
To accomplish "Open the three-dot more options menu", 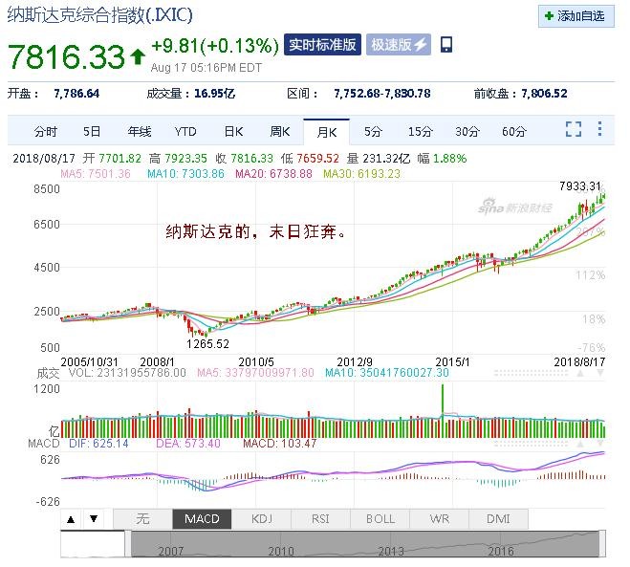I will click(x=599, y=129).
